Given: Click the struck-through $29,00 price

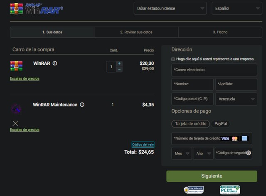Looking at the screenshot, I should coord(148,69).
